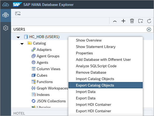Select the Catalog tree label
The width and height of the screenshot is (154, 116).
39,43
